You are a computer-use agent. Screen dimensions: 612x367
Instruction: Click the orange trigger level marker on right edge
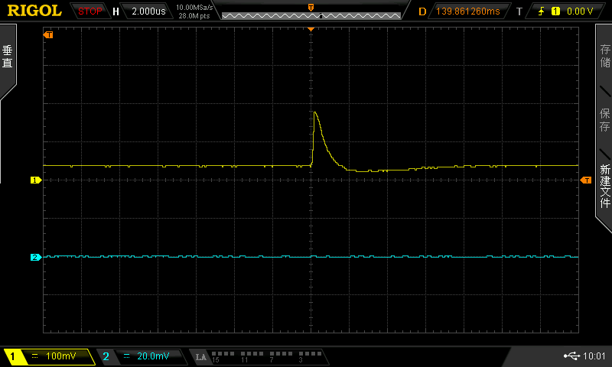[x=586, y=180]
